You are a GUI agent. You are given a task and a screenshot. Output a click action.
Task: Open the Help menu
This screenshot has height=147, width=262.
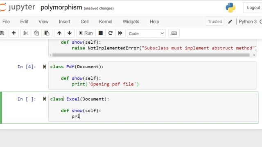click(154, 22)
